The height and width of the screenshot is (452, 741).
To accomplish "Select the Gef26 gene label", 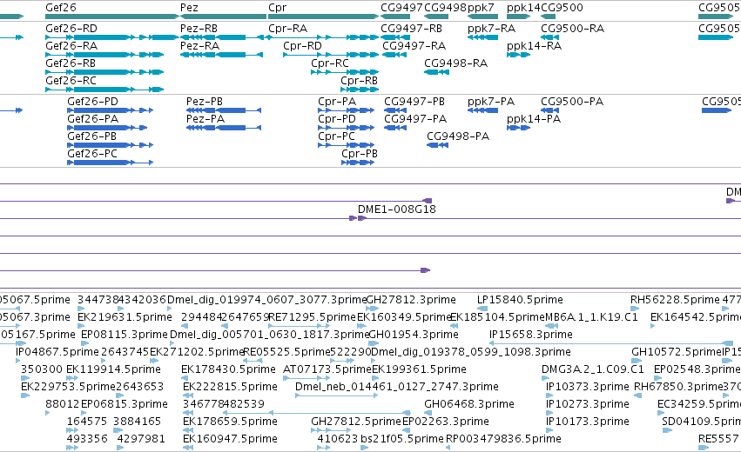I will pos(60,8).
